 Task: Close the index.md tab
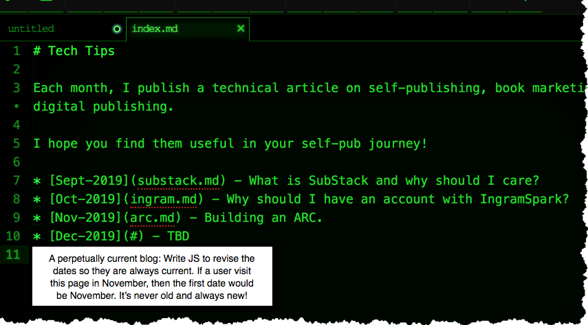pos(241,28)
